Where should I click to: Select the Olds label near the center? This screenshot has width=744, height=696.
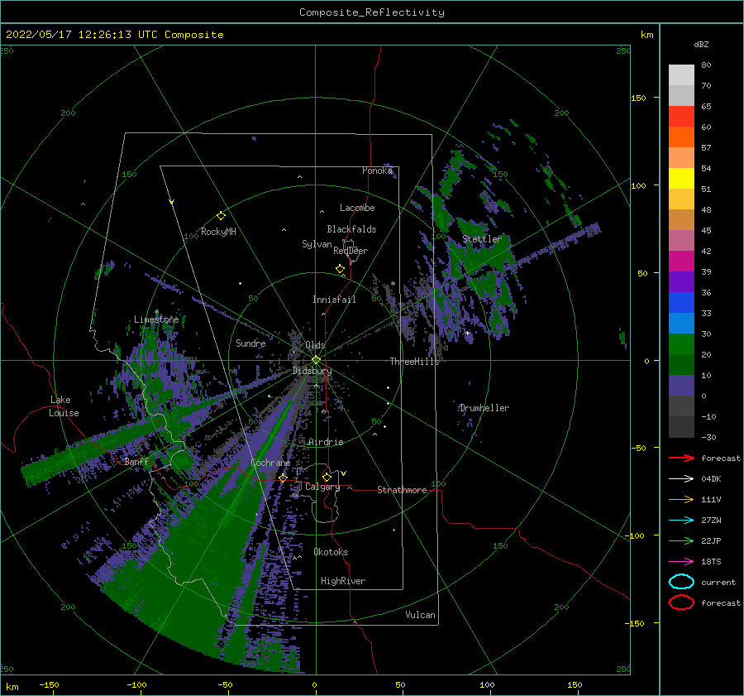315,345
